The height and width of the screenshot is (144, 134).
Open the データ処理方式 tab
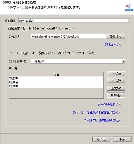point(51,29)
